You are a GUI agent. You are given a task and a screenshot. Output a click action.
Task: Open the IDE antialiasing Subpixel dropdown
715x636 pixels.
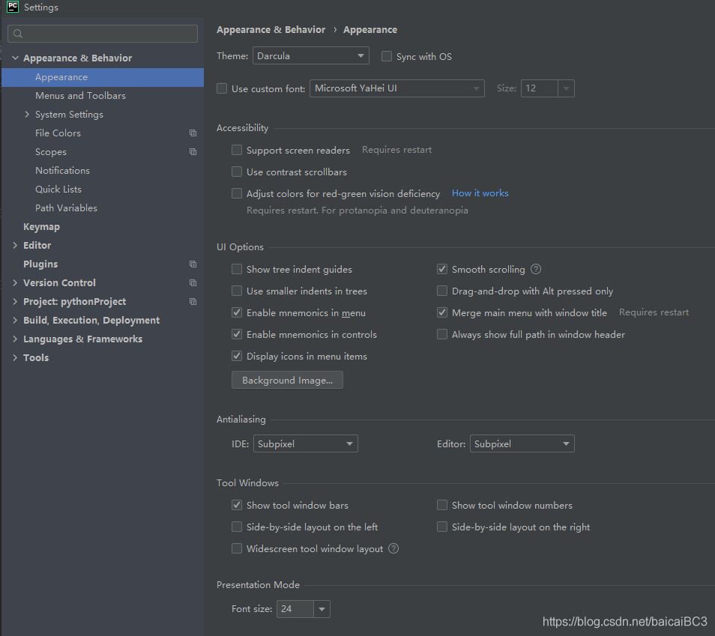tap(305, 444)
